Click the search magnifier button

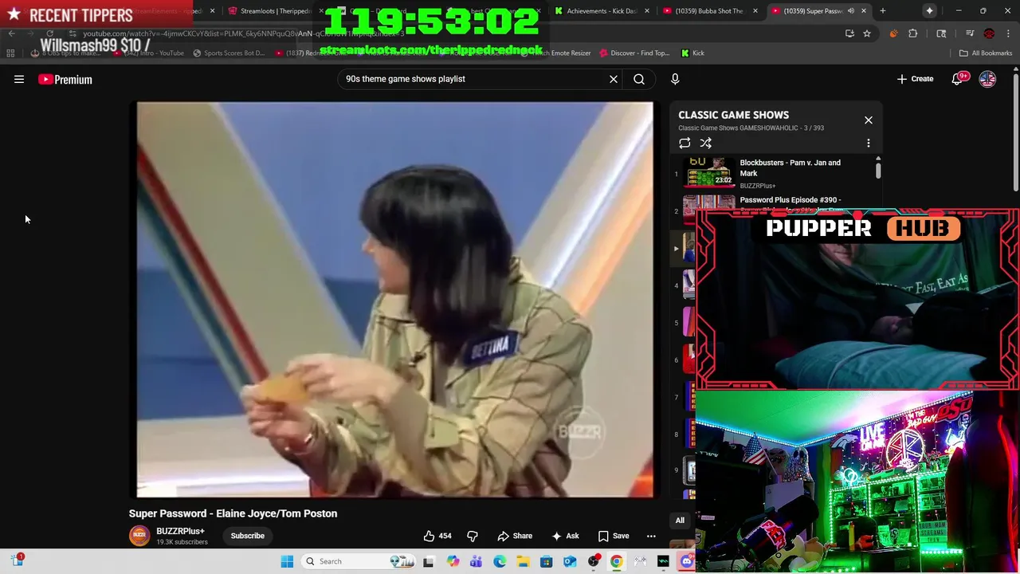[x=639, y=79]
